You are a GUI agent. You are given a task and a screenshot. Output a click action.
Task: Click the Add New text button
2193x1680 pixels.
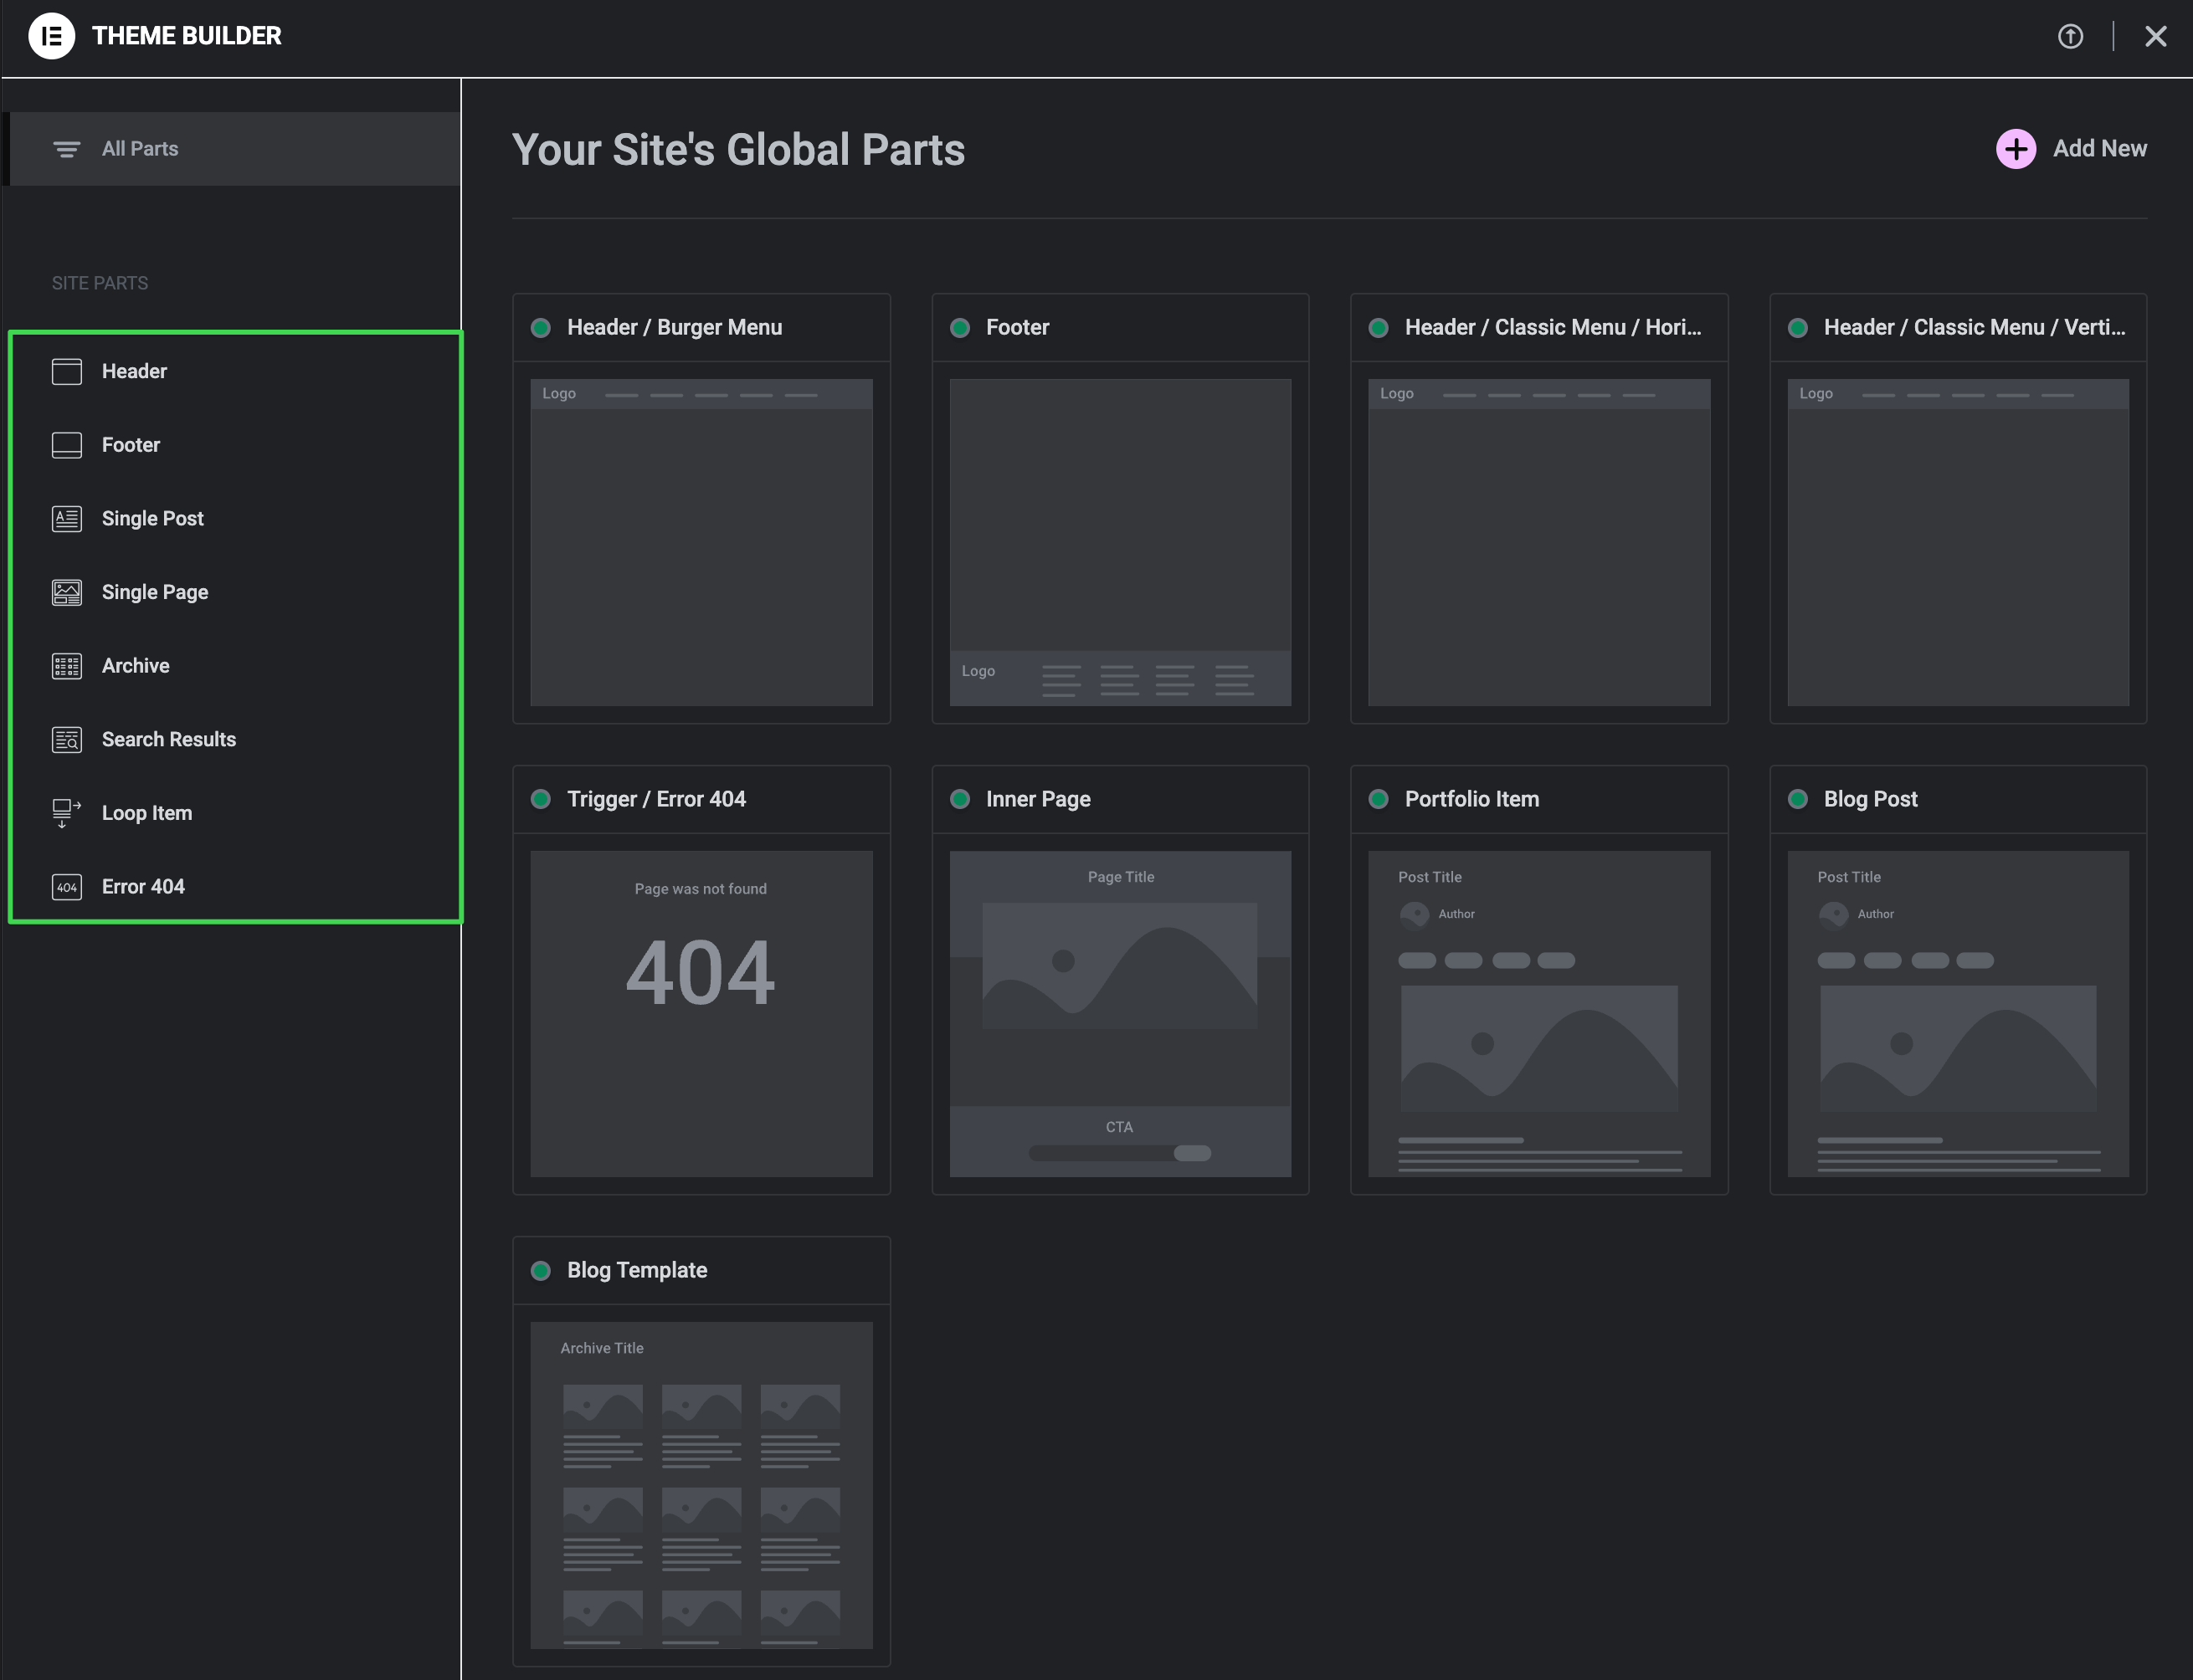pyautogui.click(x=2099, y=149)
